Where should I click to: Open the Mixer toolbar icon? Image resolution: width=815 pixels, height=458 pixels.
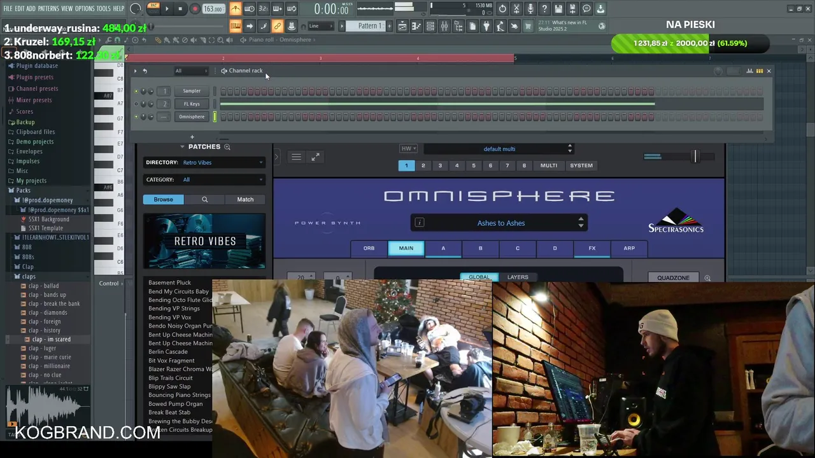tap(444, 26)
